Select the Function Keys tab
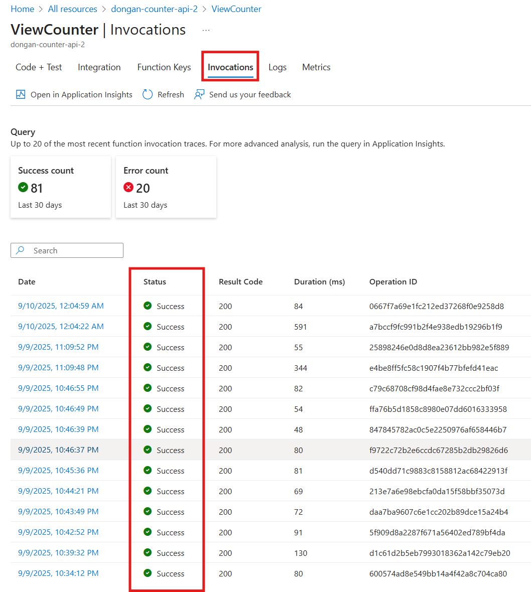The image size is (531, 592). pos(164,67)
